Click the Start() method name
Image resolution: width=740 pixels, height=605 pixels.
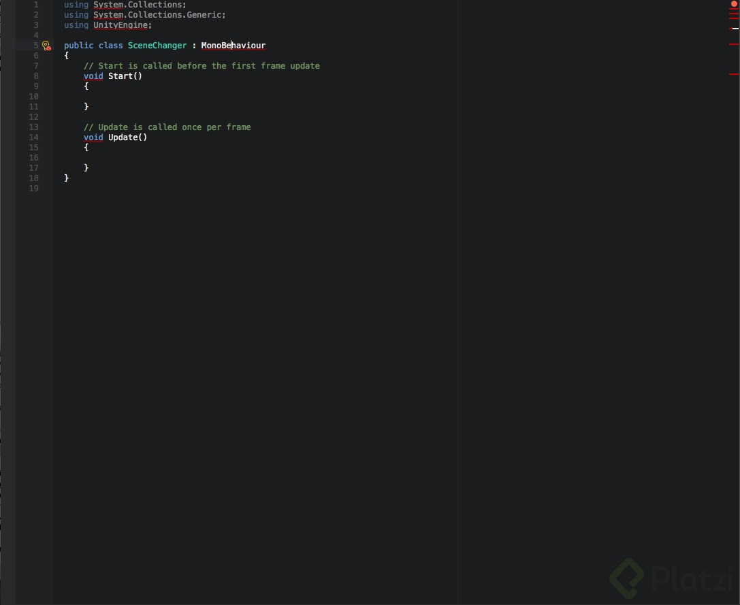(x=125, y=76)
